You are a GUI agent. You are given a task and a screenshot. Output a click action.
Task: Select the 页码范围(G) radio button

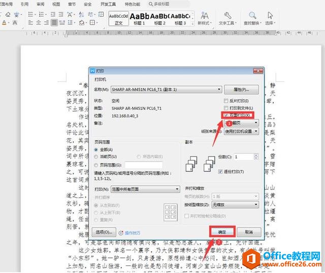coord(96,165)
